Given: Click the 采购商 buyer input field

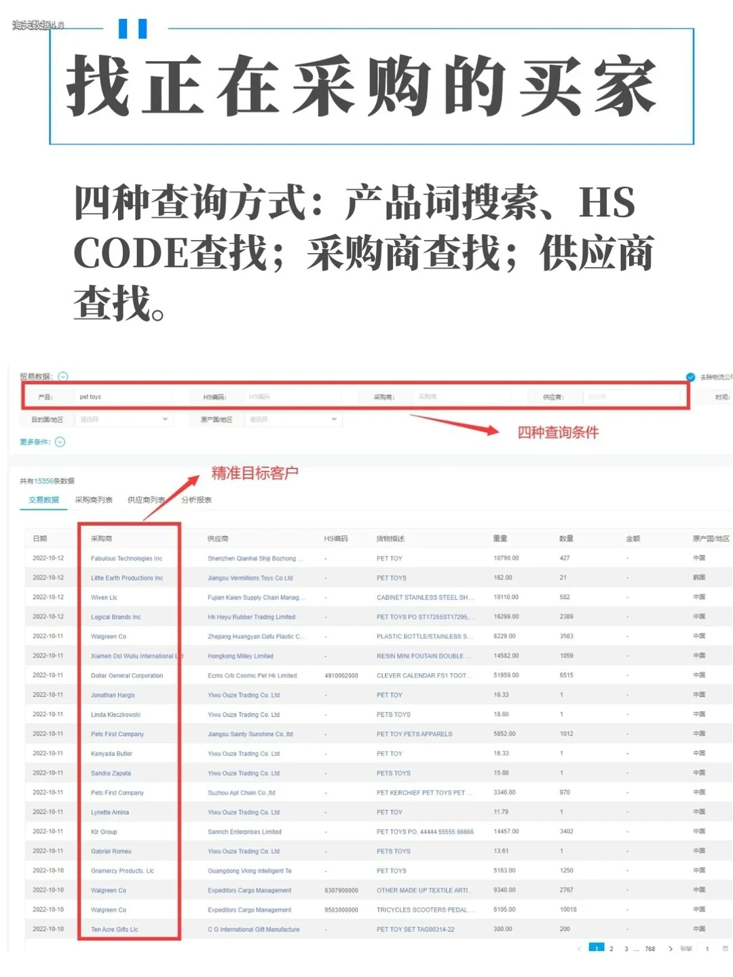Looking at the screenshot, I should [x=462, y=396].
